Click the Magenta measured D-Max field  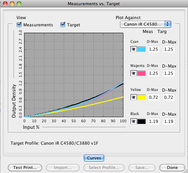(153, 73)
